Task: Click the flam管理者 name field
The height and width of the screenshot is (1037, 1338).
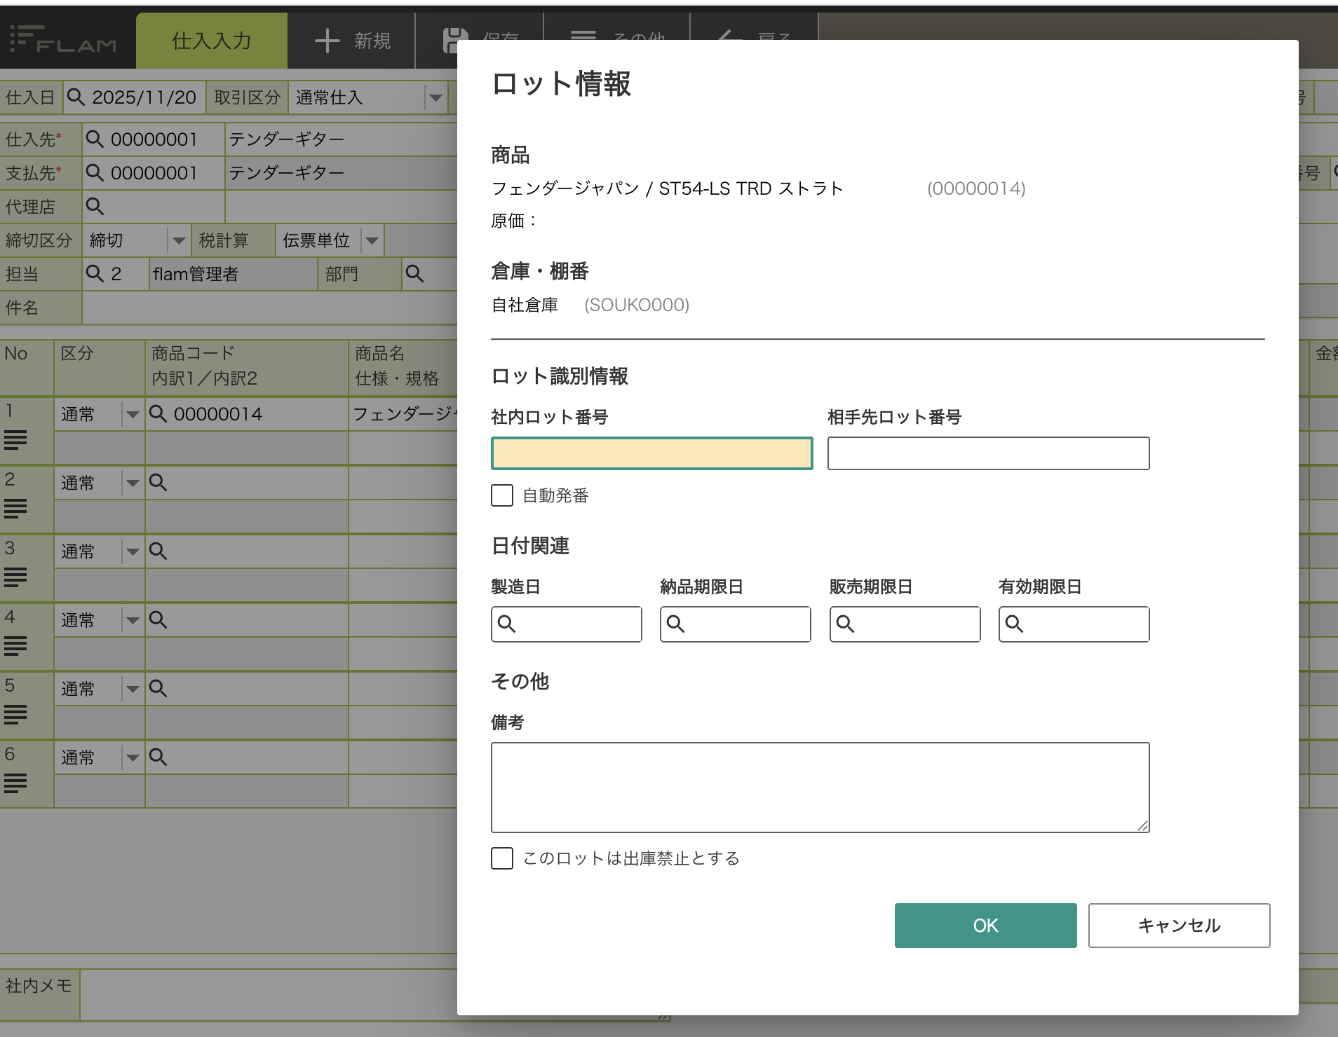Action: pos(234,274)
